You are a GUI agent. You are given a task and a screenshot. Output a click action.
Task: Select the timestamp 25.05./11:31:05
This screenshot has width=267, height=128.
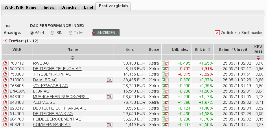click(237, 97)
